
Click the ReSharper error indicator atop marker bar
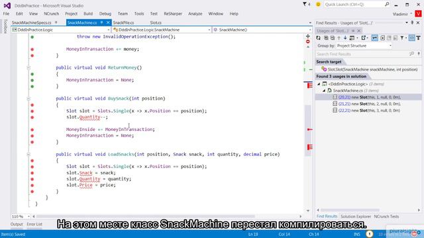307,42
